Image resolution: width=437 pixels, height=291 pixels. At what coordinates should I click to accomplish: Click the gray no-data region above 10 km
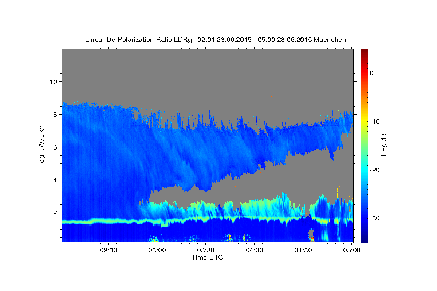tap(208, 65)
